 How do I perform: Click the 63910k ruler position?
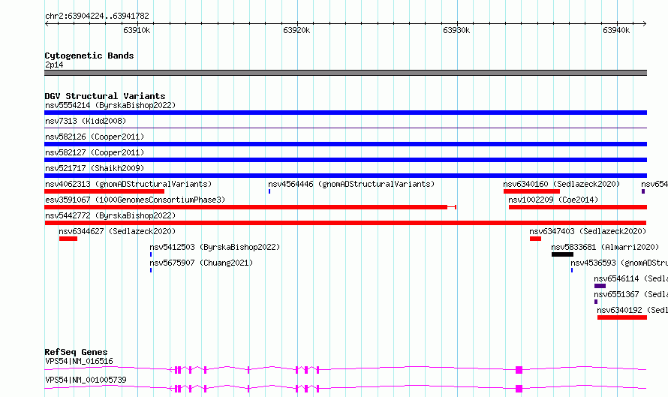137,30
